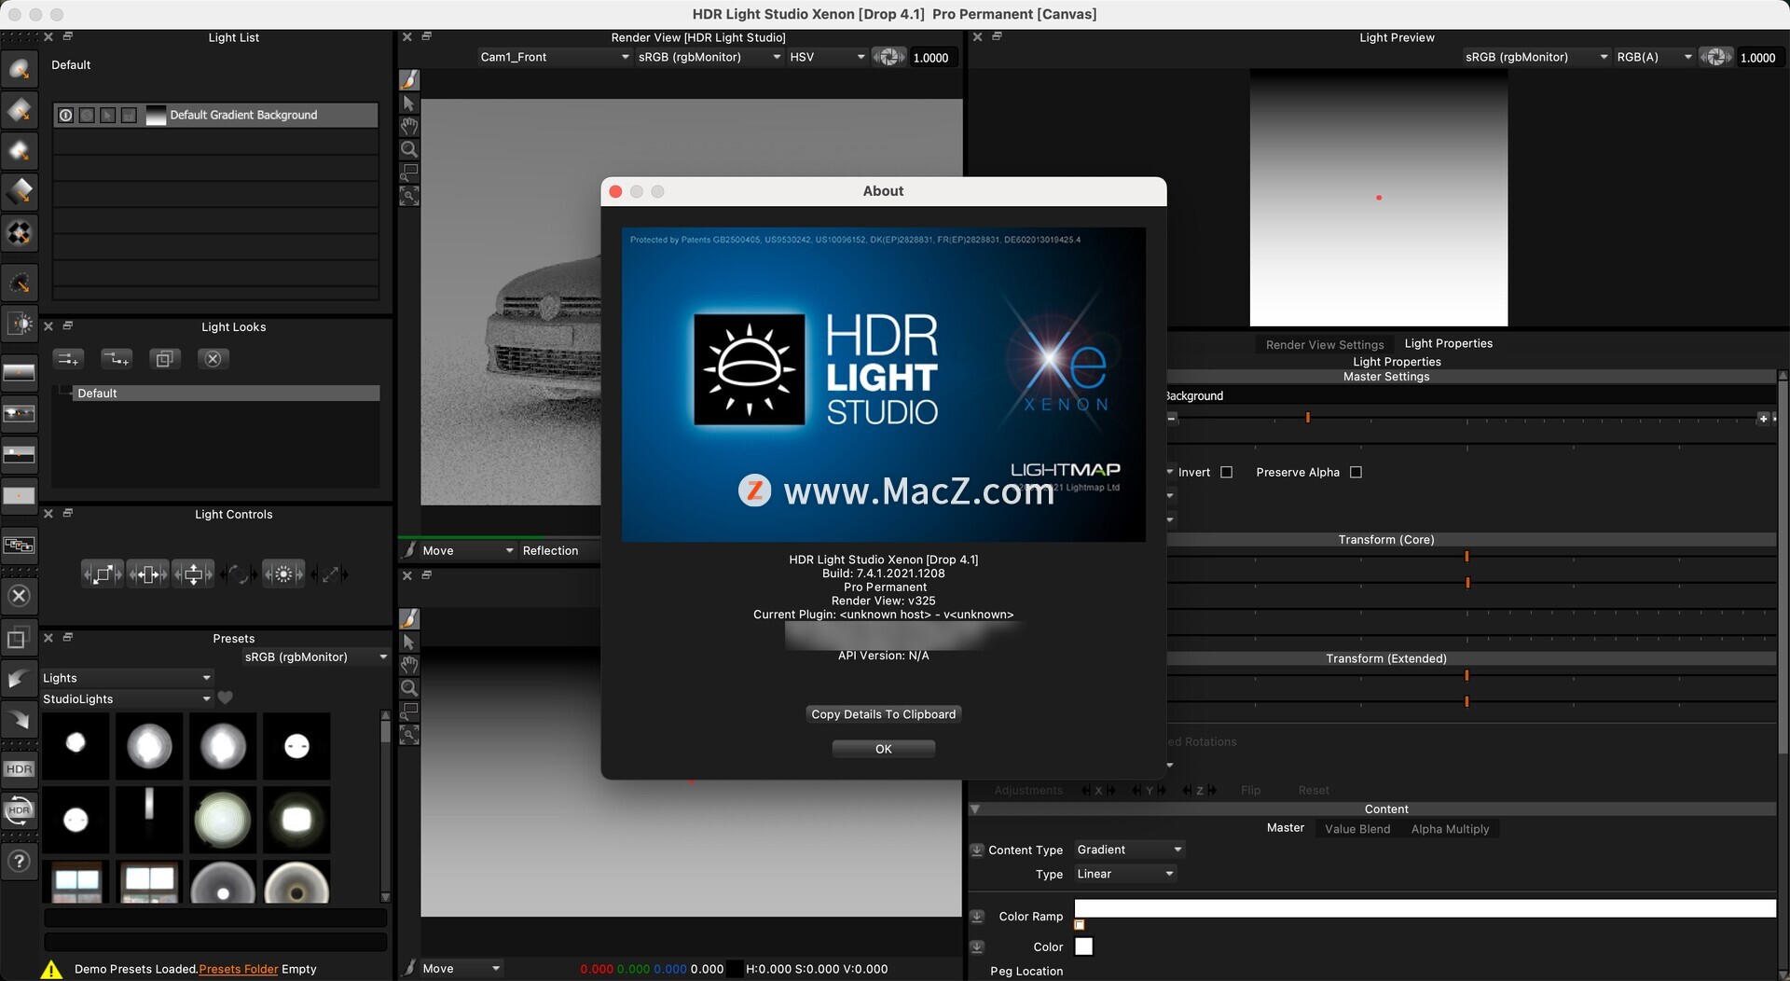Viewport: 1790px width, 981px height.
Task: Click Copy Details To Clipboard button
Action: pos(884,714)
